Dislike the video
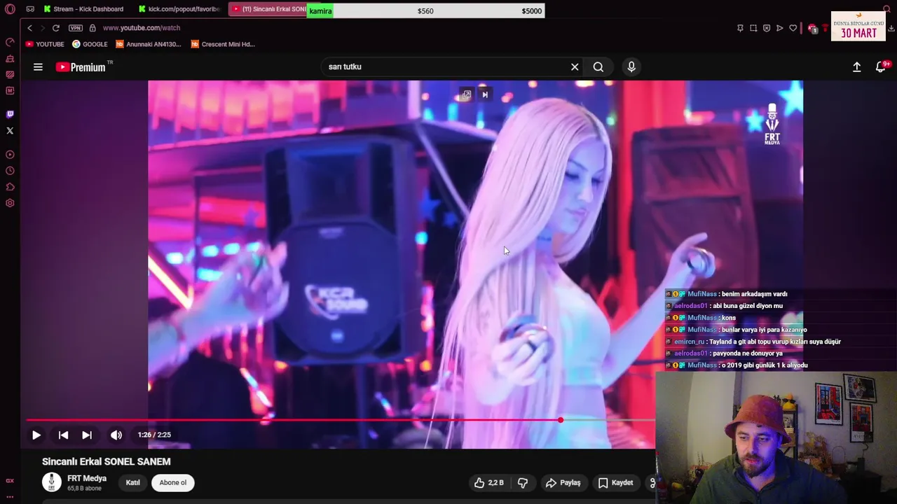This screenshot has width=897, height=504. coord(523,482)
